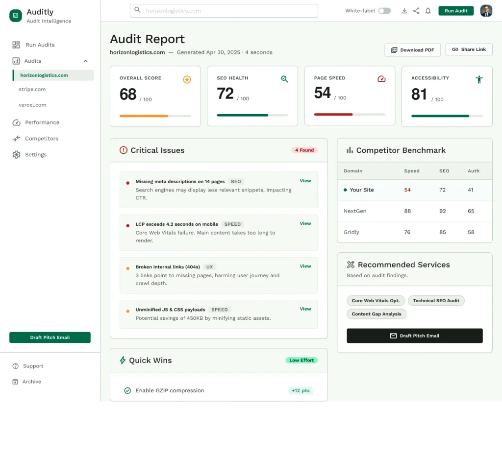Click the Speed column header

(411, 171)
